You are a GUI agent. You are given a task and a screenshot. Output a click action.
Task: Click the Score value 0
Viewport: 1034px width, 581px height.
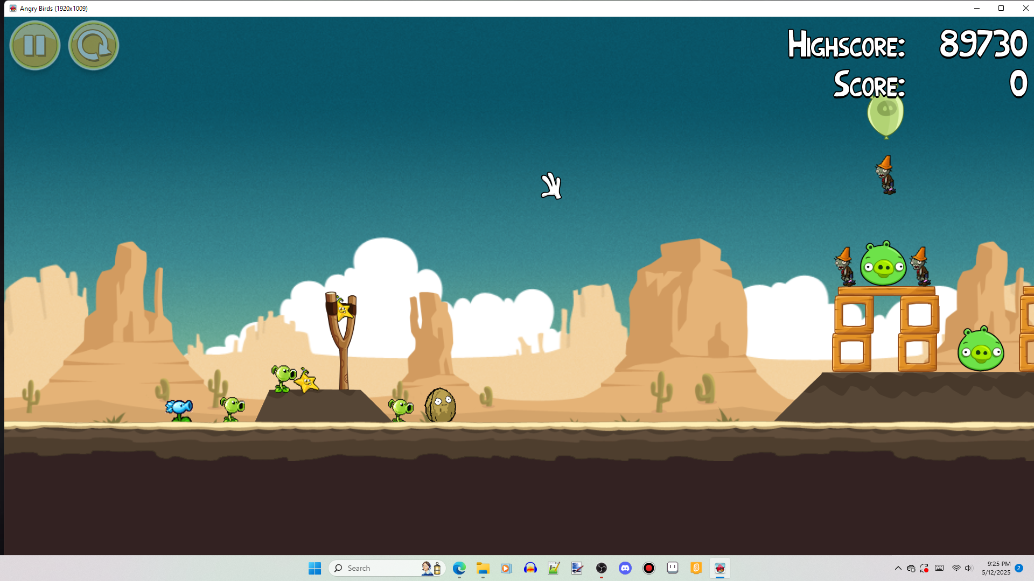tap(1018, 84)
